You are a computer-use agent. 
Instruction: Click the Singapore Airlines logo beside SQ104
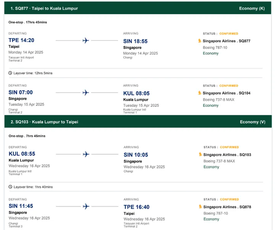200,93
